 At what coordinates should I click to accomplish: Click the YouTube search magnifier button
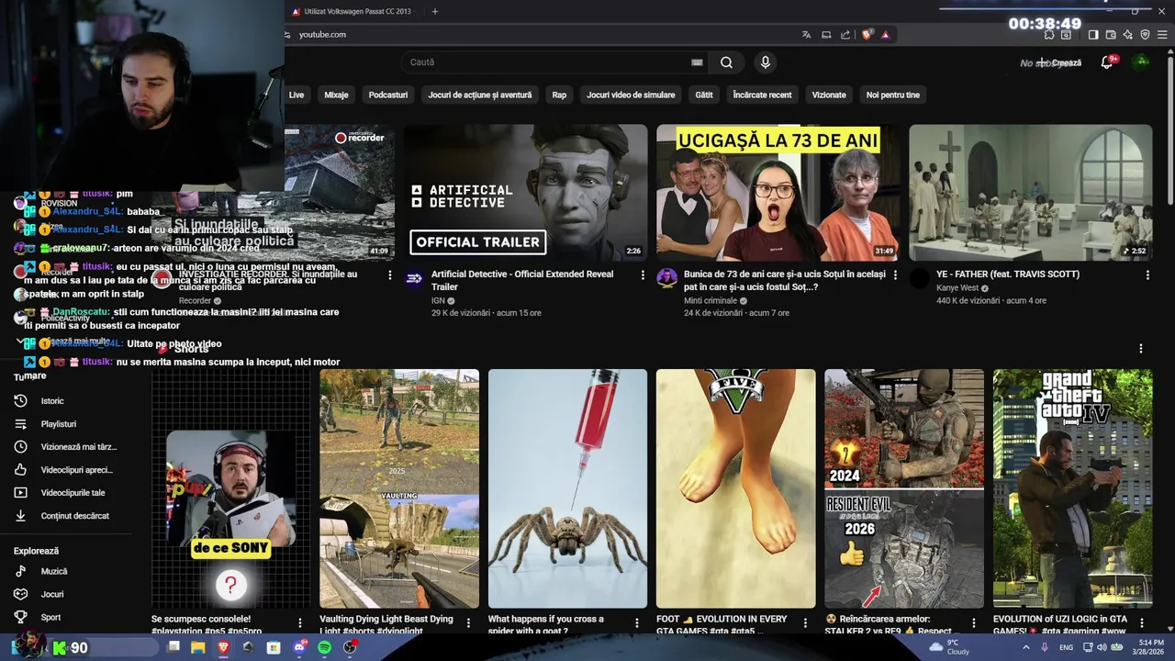coord(726,62)
